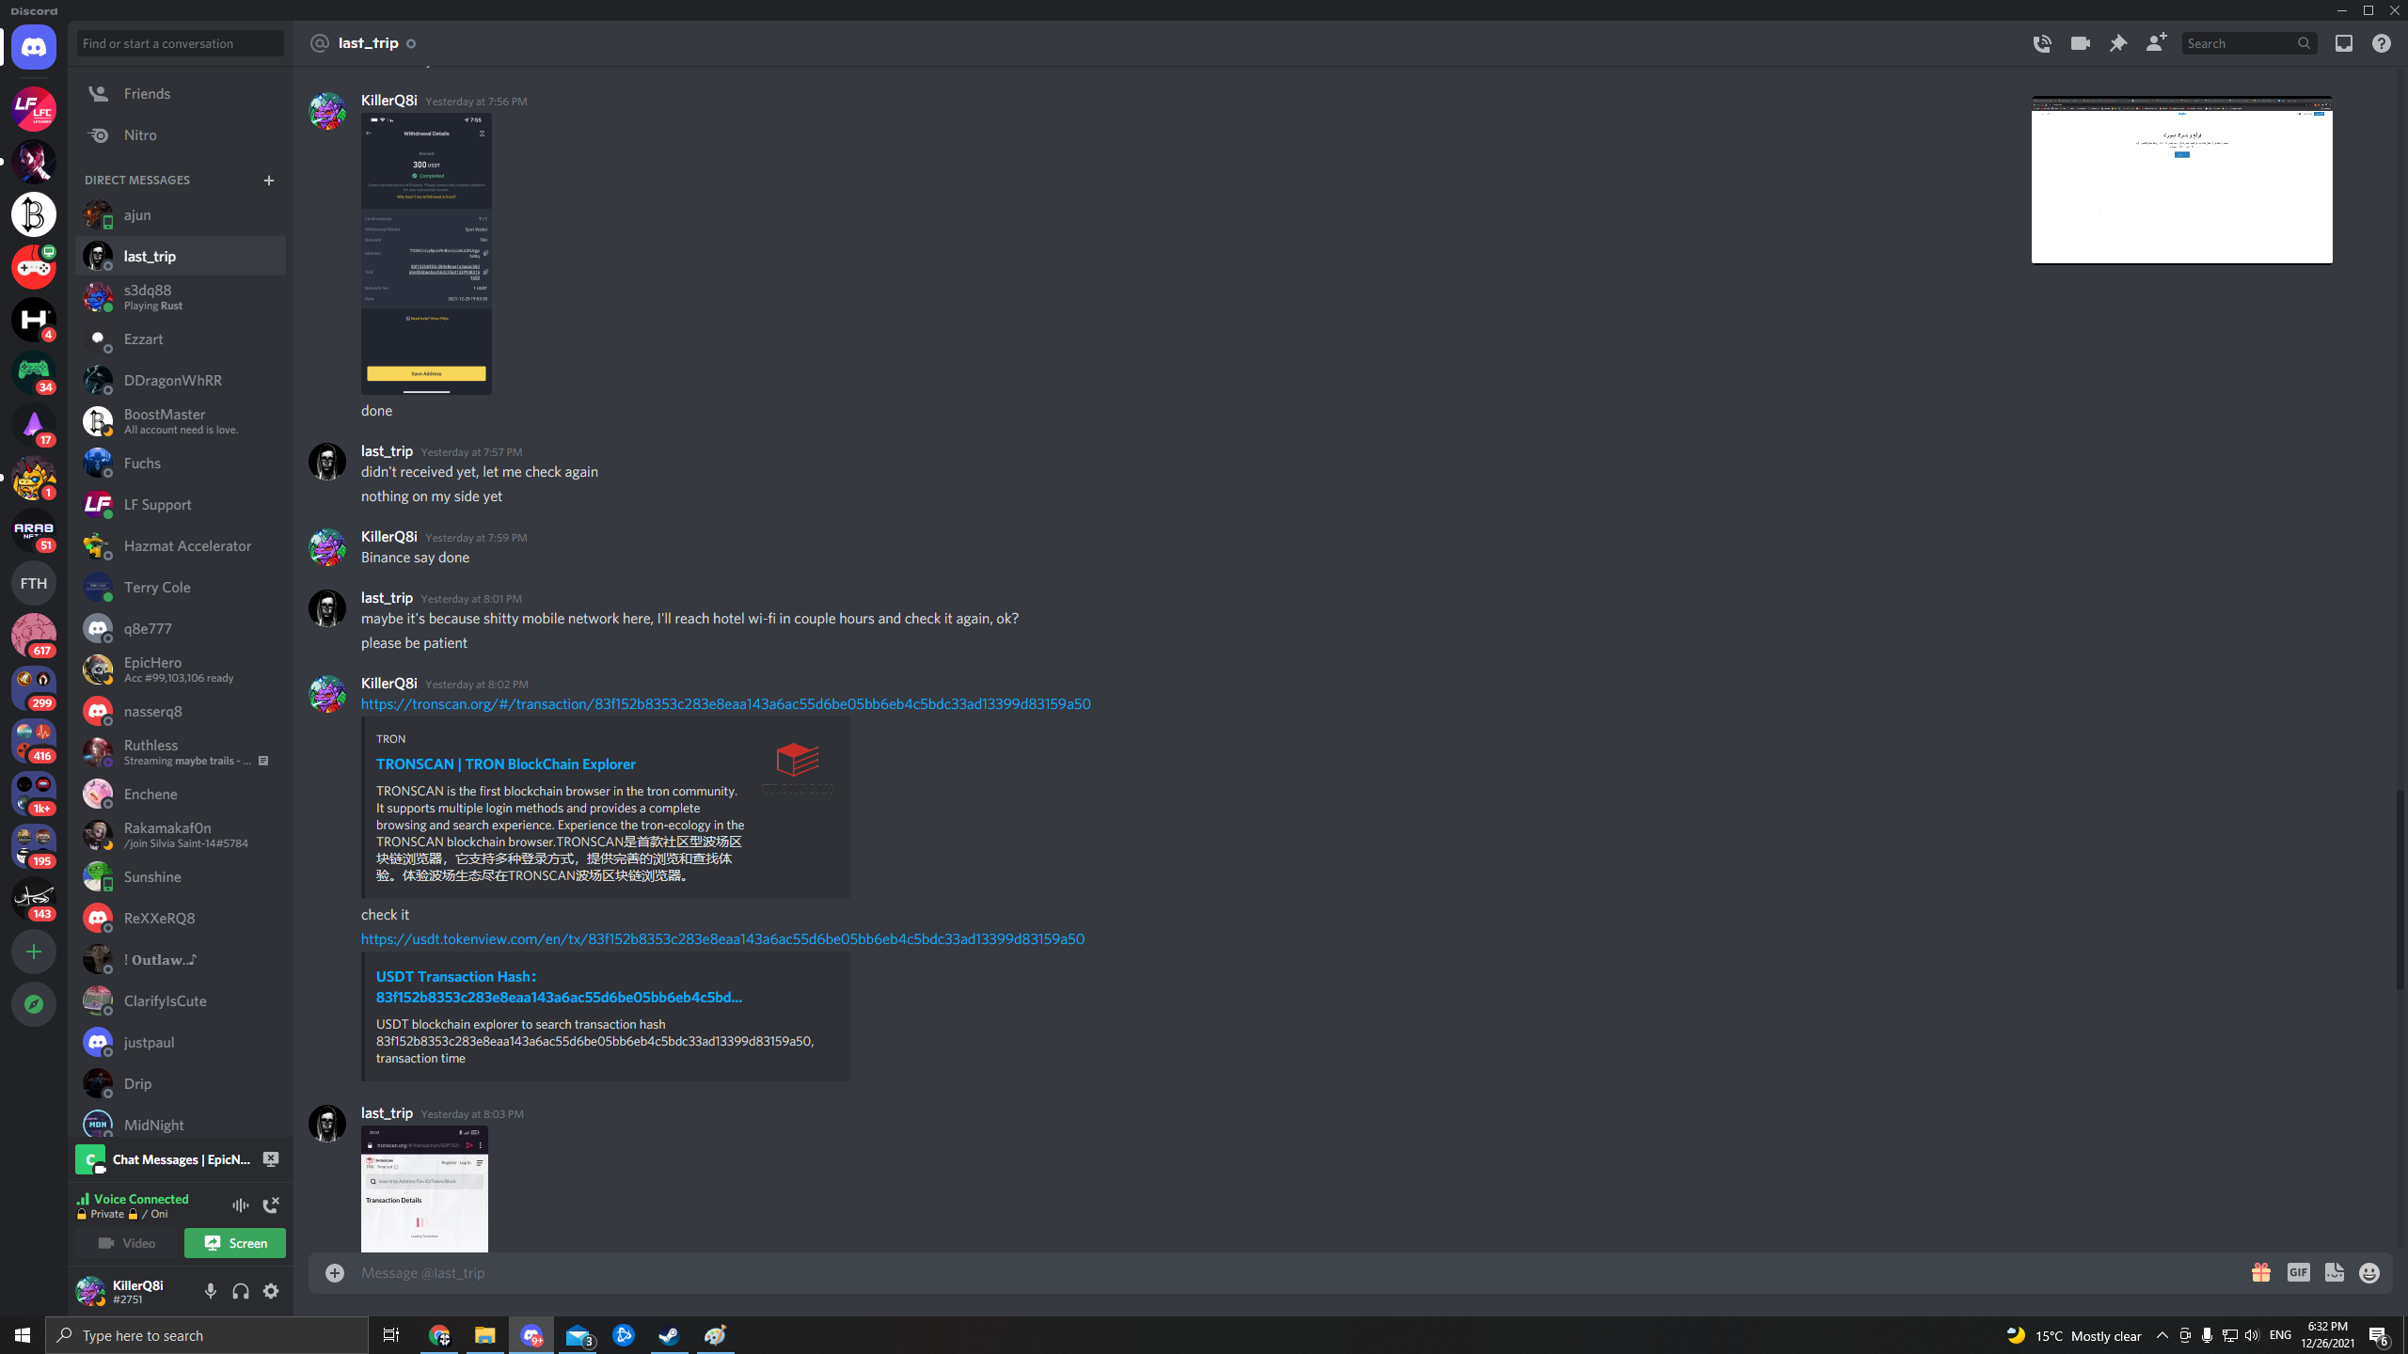The image size is (2408, 1354).
Task: Show pinned messages
Action: coord(2118,43)
